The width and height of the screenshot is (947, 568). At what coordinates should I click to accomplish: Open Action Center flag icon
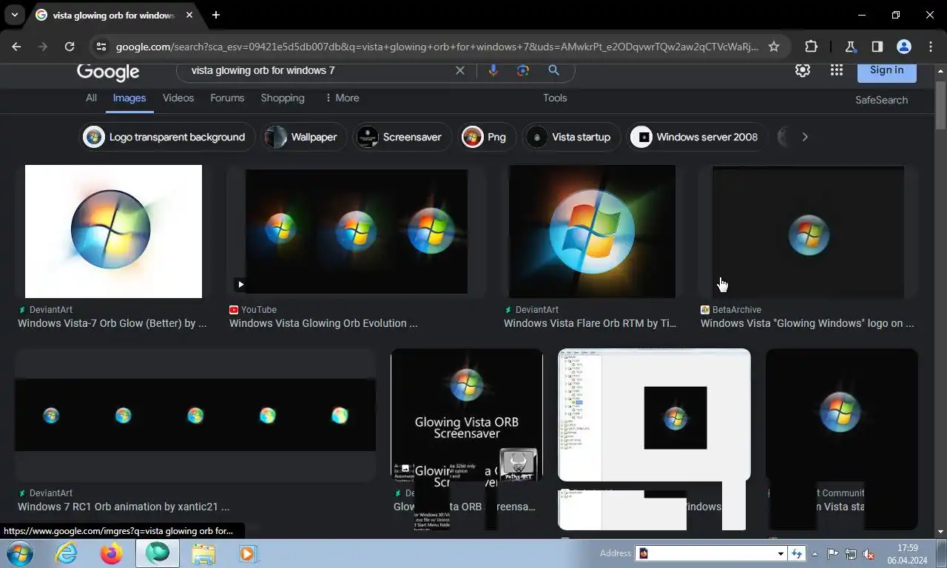[x=832, y=553]
